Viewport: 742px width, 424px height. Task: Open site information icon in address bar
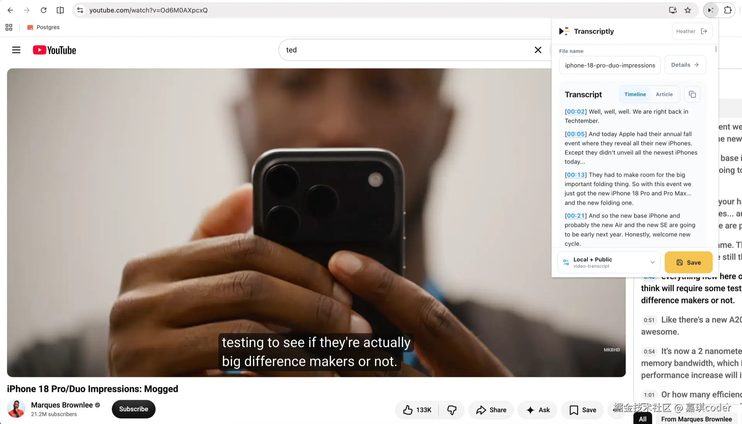pyautogui.click(x=80, y=10)
